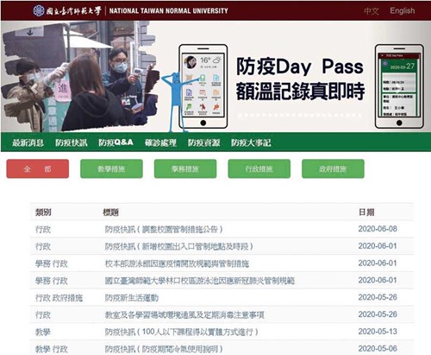This screenshot has width=431, height=355.
Task: Open the 最新消息 menu item
Action: pyautogui.click(x=28, y=143)
